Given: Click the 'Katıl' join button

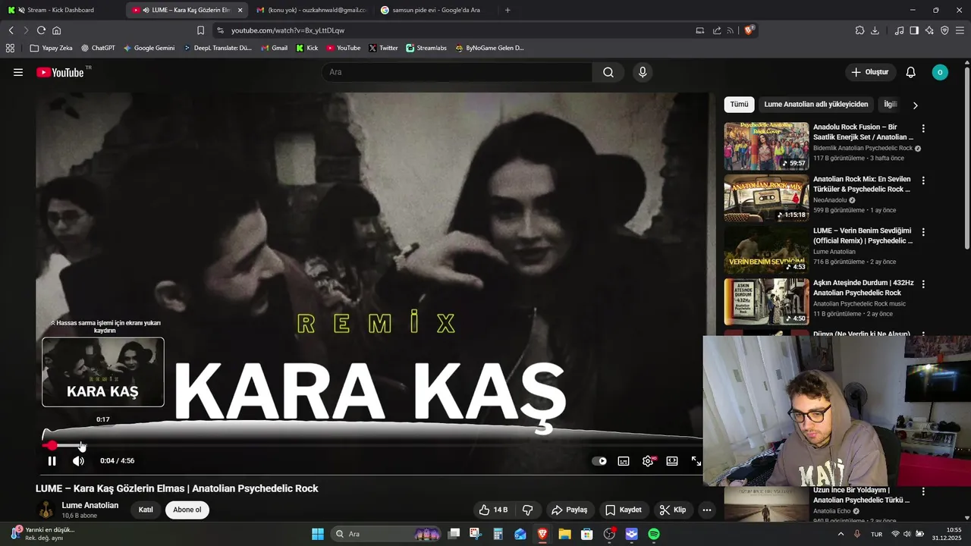Looking at the screenshot, I should 146,510.
